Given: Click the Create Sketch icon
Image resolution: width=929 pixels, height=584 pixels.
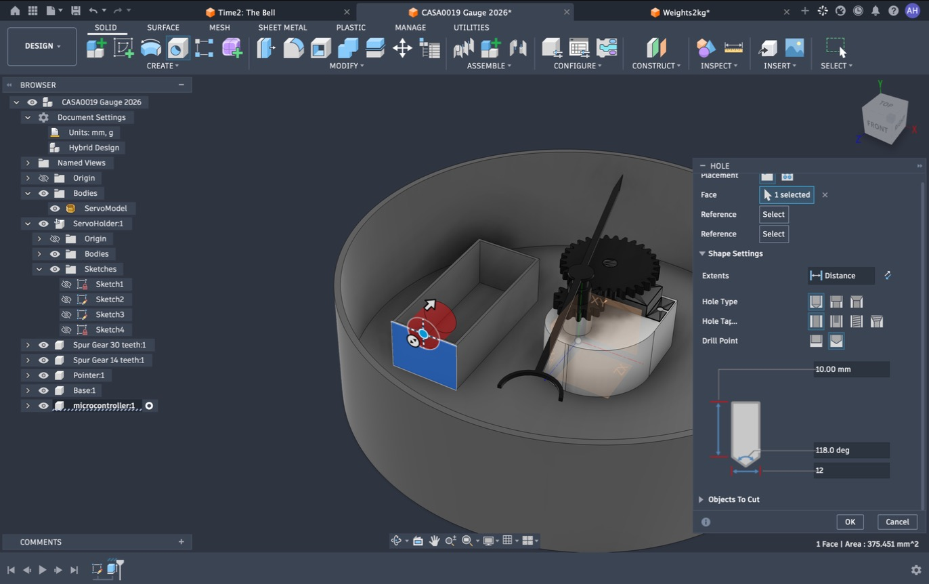Looking at the screenshot, I should (123, 48).
